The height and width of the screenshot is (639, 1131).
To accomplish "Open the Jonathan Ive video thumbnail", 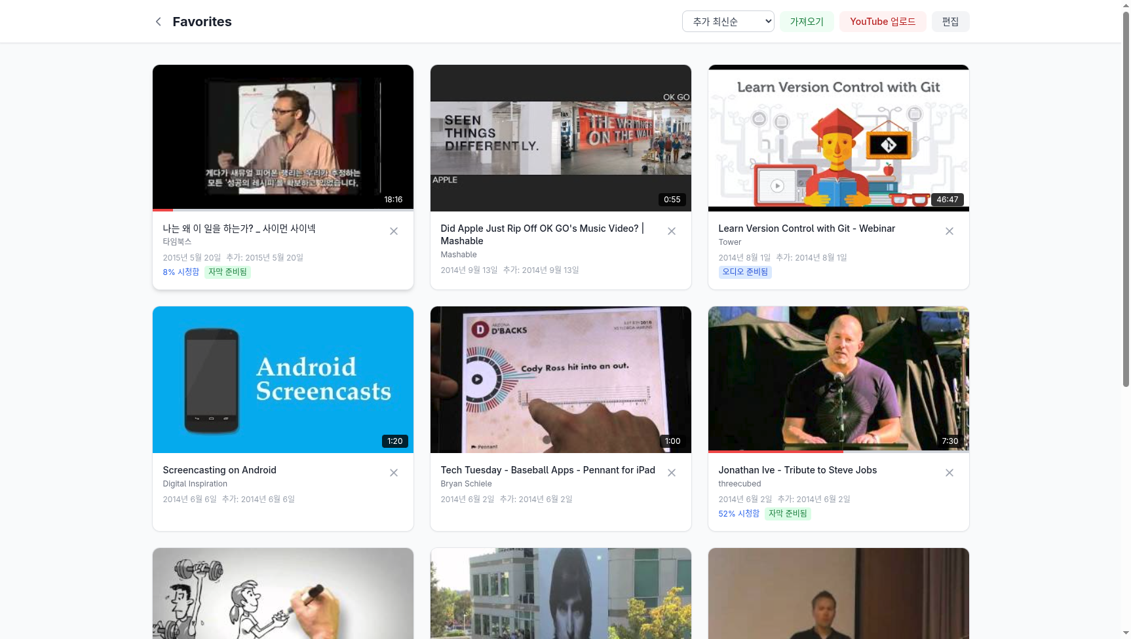I will (x=839, y=379).
